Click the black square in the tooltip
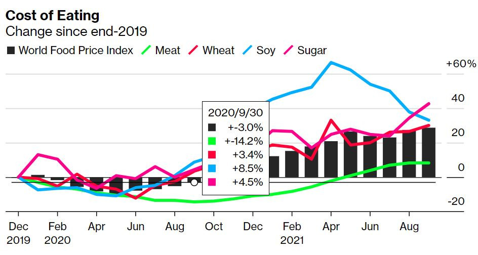Image resolution: width=478 pixels, height=255 pixels. coord(212,127)
